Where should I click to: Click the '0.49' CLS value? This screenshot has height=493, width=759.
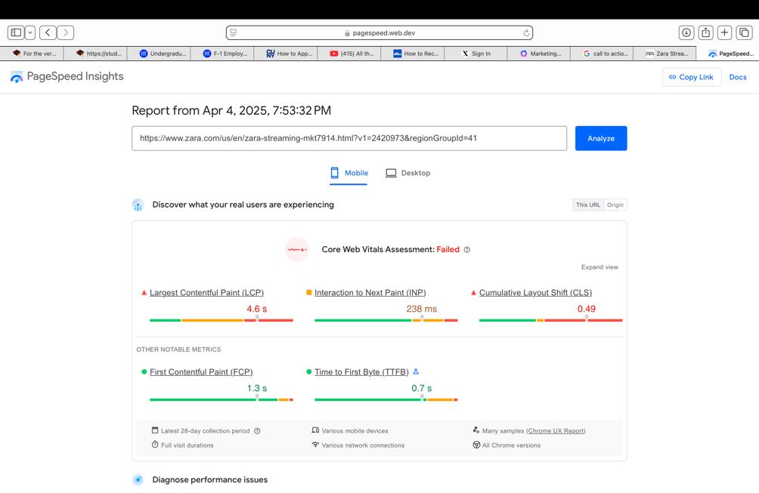coord(586,309)
